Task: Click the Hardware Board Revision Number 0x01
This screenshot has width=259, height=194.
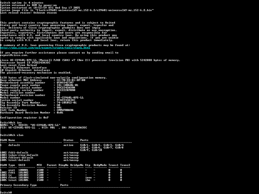Action: pos(60,113)
